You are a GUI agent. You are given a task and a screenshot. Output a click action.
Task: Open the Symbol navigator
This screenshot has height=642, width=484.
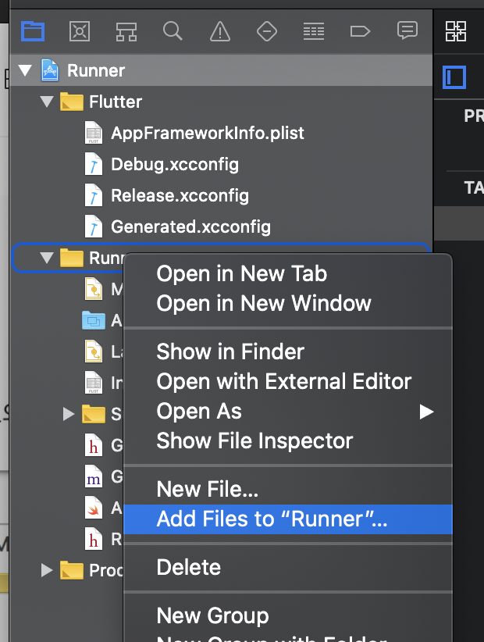[126, 31]
